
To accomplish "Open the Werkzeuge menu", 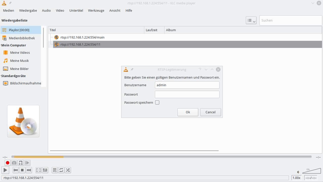I will pos(96,10).
